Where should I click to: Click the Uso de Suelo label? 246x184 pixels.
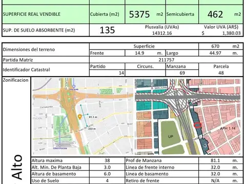pyautogui.click(x=45, y=180)
